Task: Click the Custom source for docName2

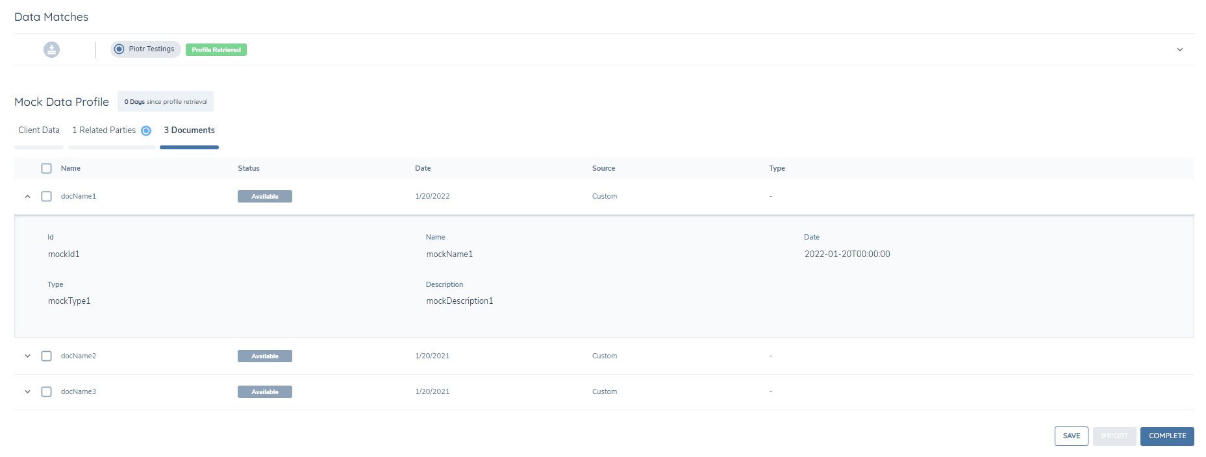Action: 605,356
